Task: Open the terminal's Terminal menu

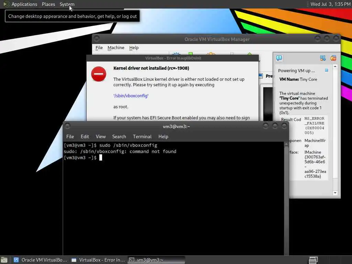Action: click(x=142, y=136)
